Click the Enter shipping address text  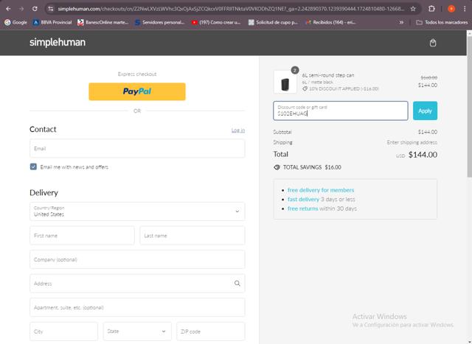[x=412, y=142]
